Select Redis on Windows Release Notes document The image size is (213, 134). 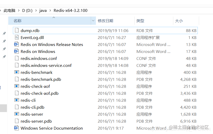click(52, 44)
